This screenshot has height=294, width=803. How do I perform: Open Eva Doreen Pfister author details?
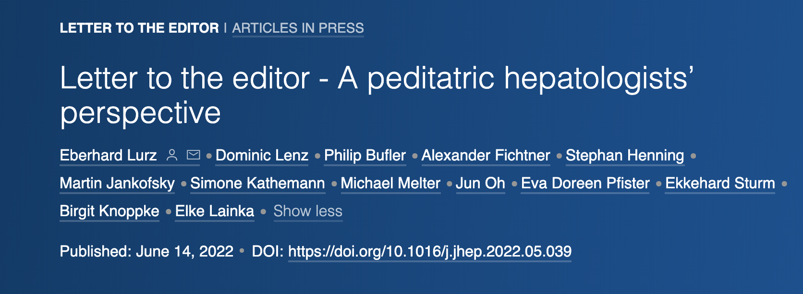point(585,183)
